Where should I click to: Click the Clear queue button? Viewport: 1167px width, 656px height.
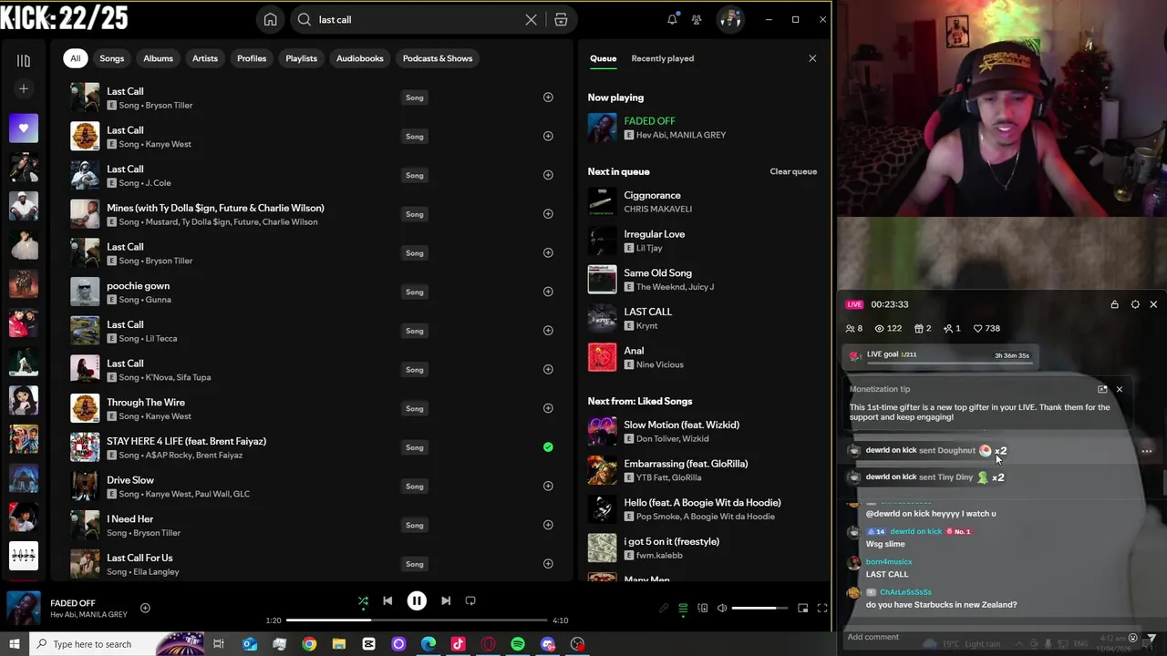[793, 171]
